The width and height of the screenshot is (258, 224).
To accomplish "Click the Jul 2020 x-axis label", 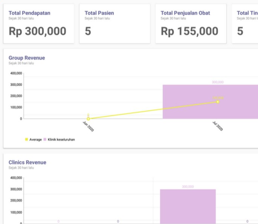I will [x=218, y=126].
